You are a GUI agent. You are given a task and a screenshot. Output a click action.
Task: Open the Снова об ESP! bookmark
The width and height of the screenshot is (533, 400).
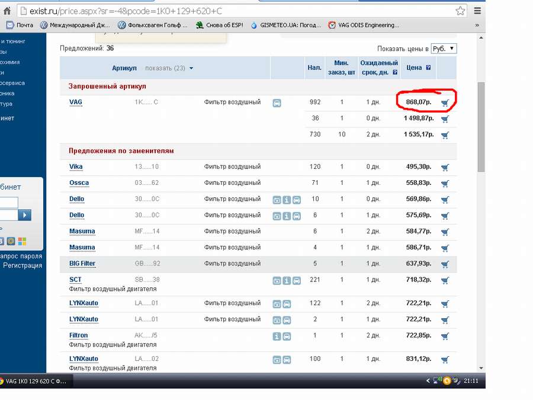pyautogui.click(x=220, y=25)
